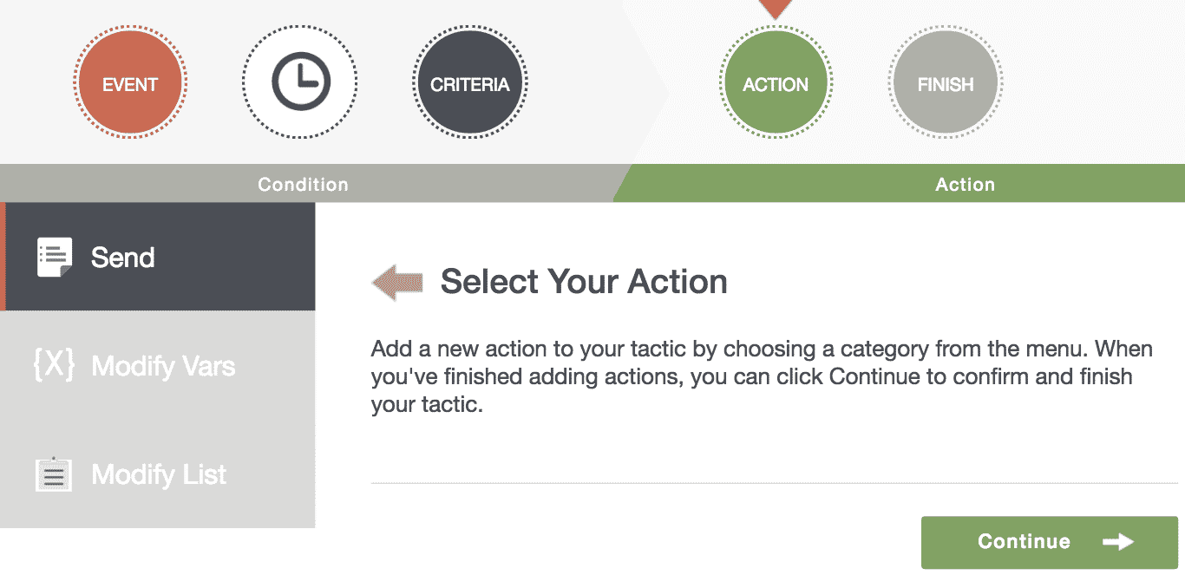Jump to the FINISH step circle
The image size is (1185, 575).
[x=946, y=84]
